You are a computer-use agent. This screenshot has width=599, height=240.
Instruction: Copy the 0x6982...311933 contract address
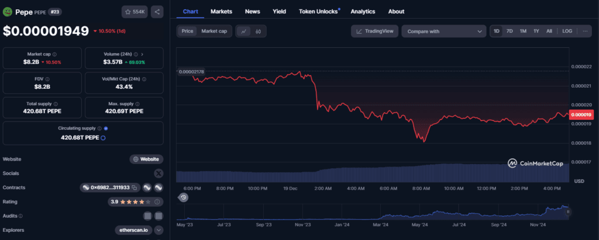pos(134,187)
